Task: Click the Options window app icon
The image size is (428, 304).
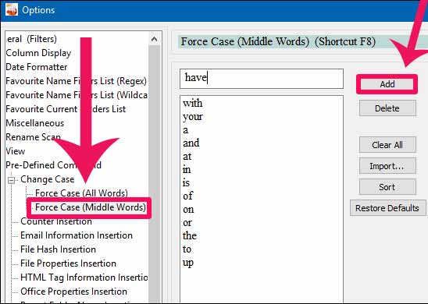Action: [x=12, y=9]
